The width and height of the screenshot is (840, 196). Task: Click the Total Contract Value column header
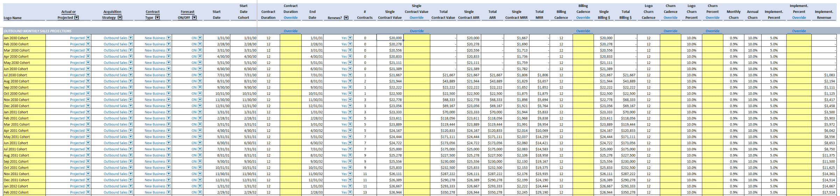pos(443,15)
